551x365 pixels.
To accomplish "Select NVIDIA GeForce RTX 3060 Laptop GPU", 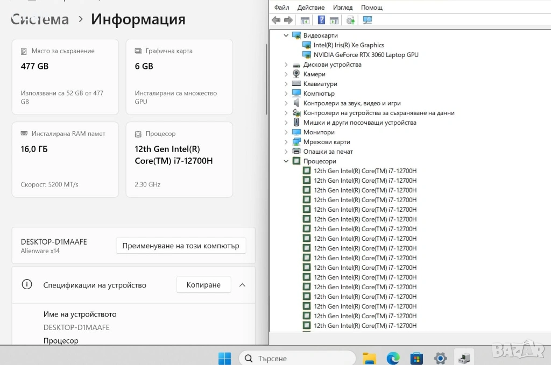I will (366, 55).
